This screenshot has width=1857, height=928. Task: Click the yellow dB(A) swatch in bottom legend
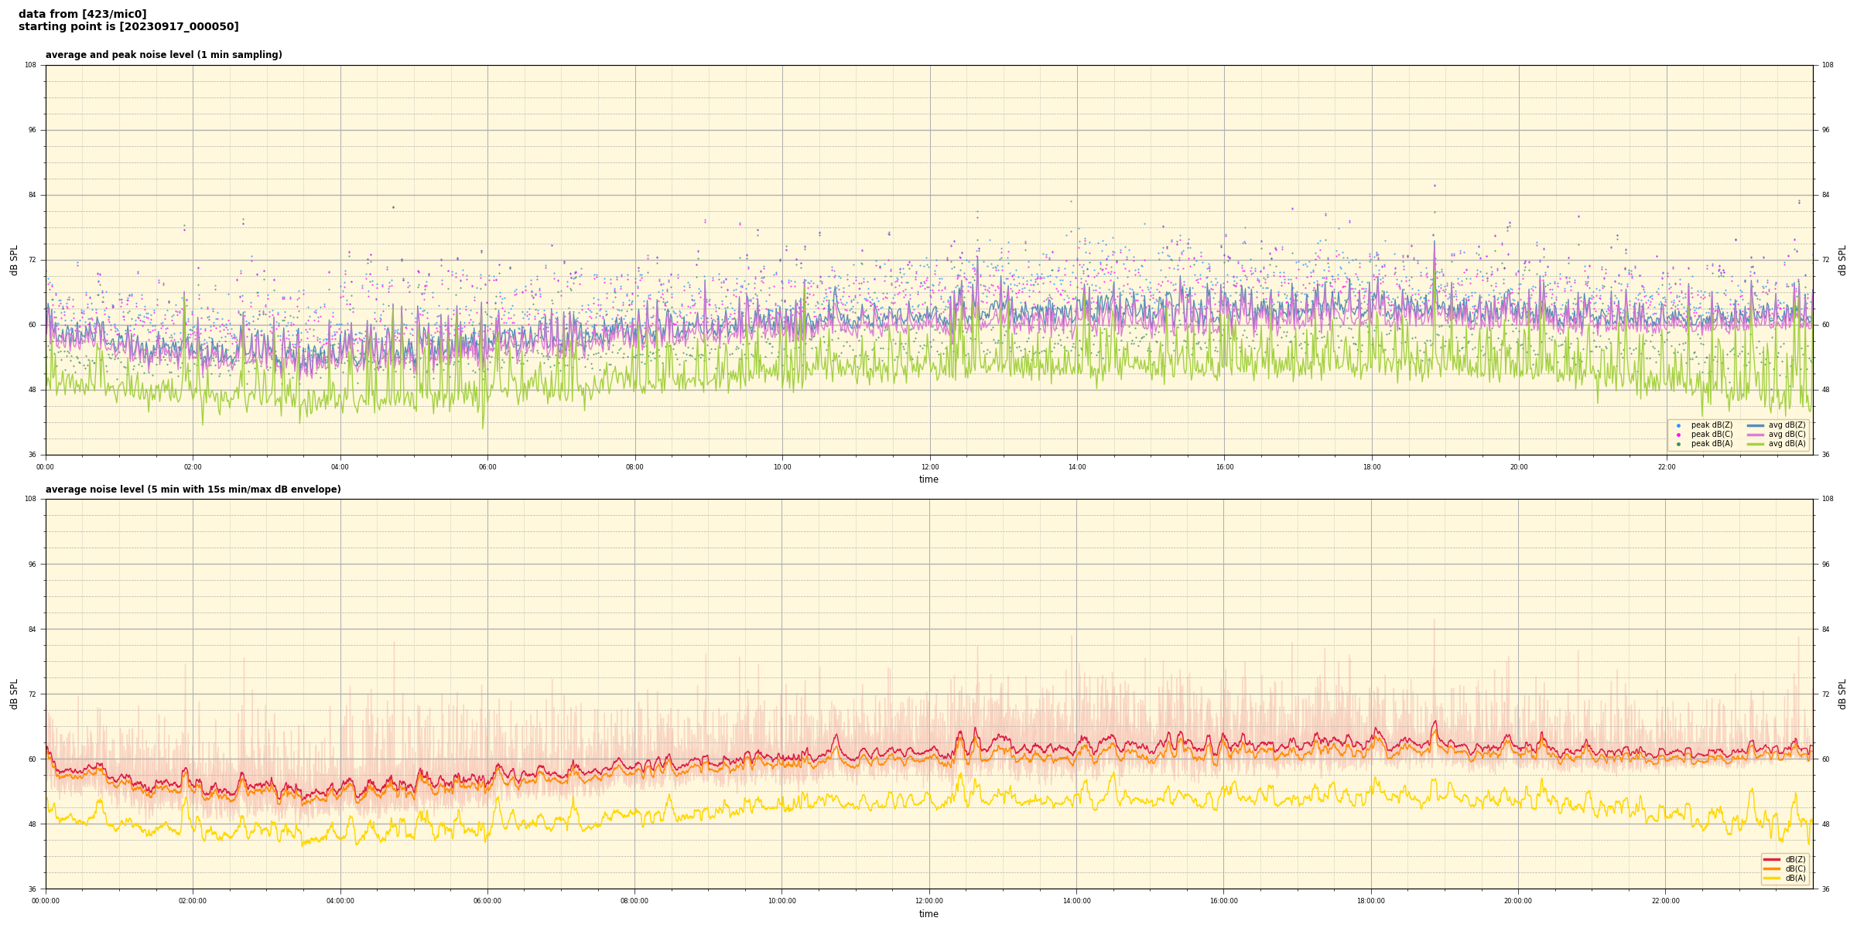1772,878
